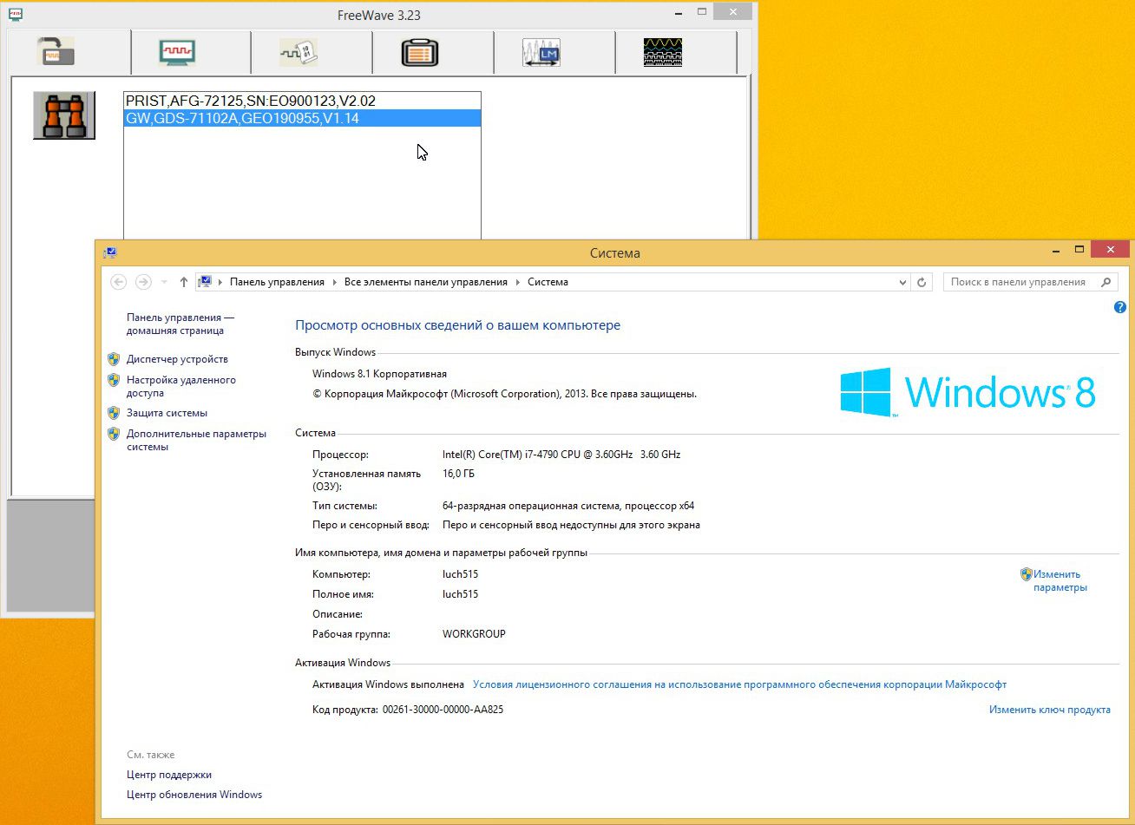Click shield icon beside Диспетчер устройств
Image resolution: width=1135 pixels, height=825 pixels.
click(x=114, y=359)
